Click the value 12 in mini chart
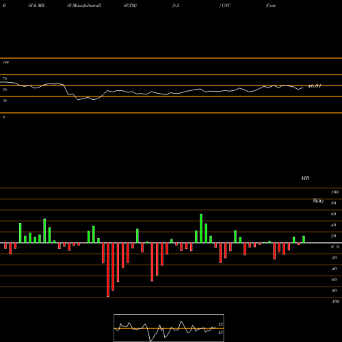This screenshot has width=342, height=342. pyautogui.click(x=220, y=324)
